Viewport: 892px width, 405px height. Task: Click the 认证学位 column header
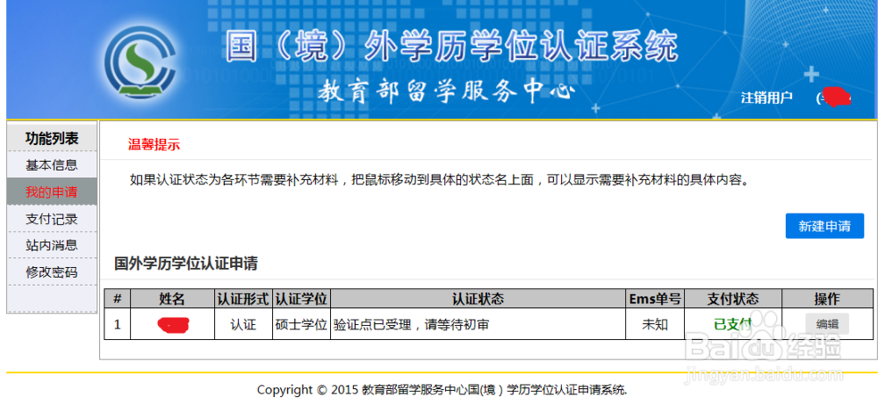click(x=301, y=299)
